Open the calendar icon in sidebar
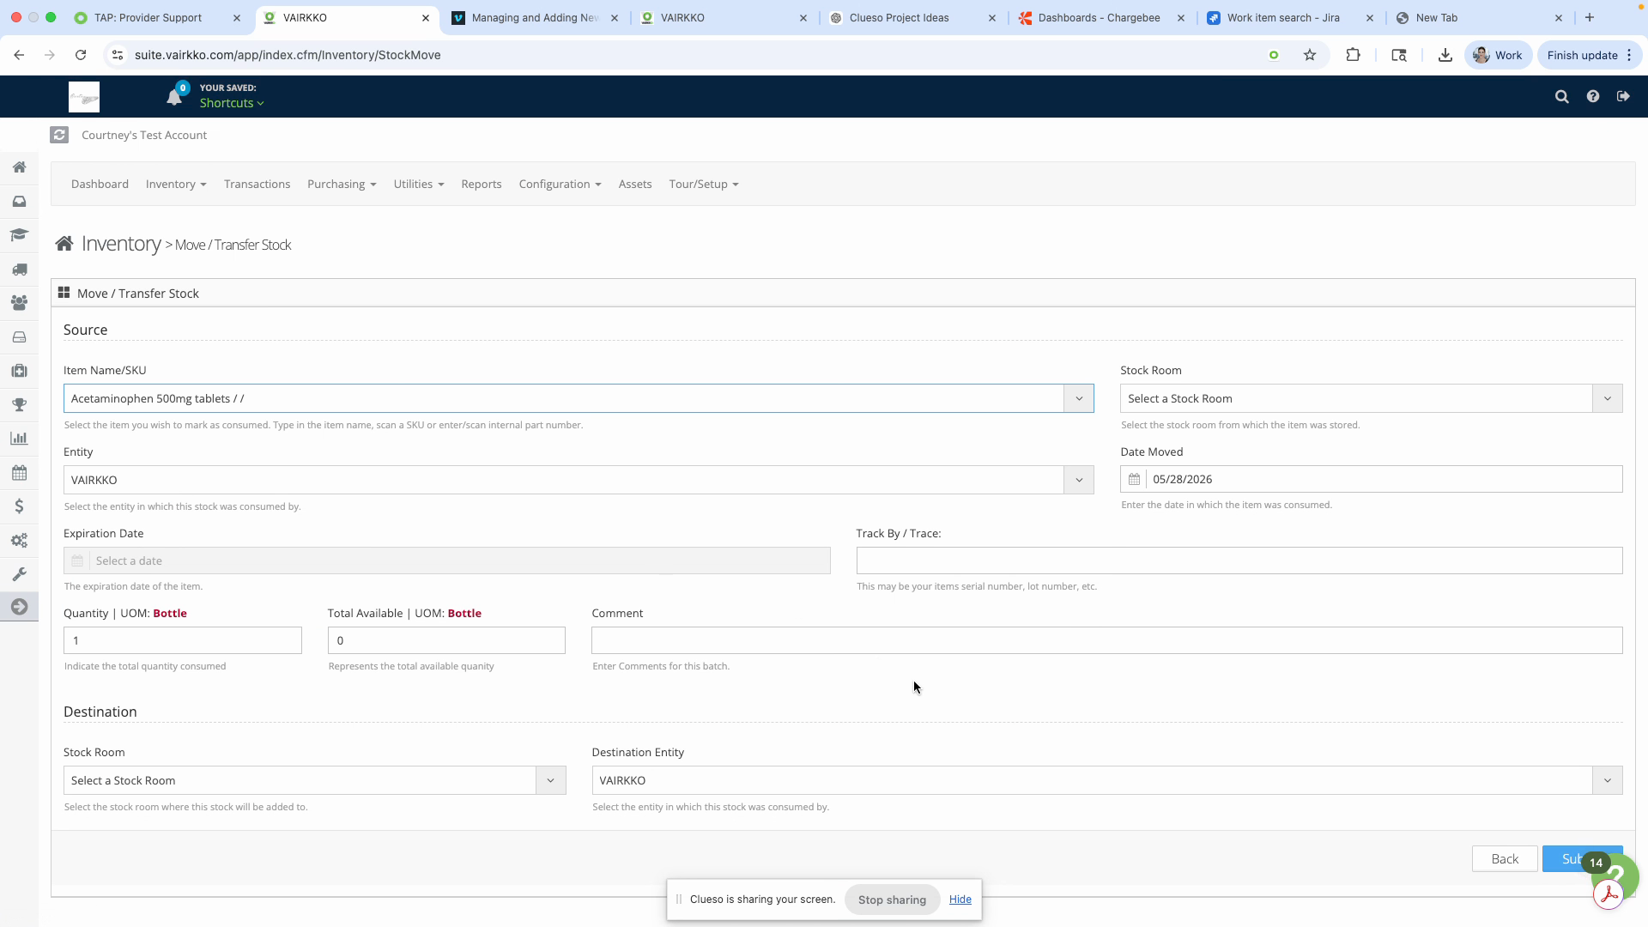 19,473
